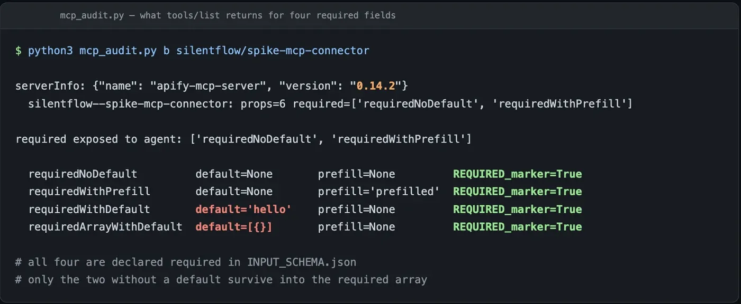Click 'silentflow--spike-mcp-connector:' on the props line
The height and width of the screenshot is (304, 741).
coord(131,103)
